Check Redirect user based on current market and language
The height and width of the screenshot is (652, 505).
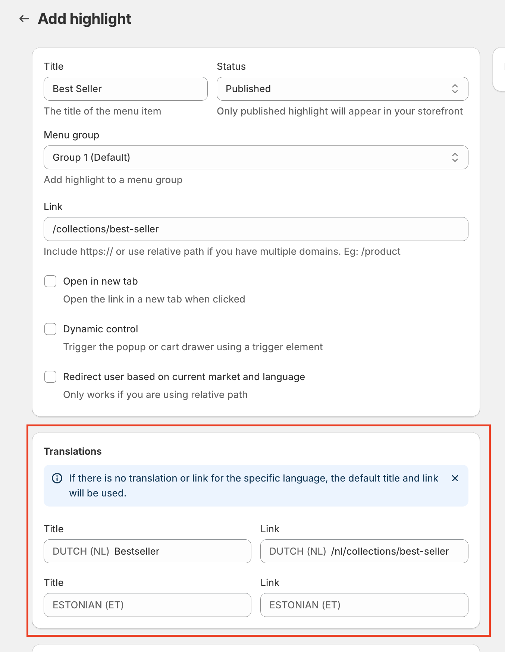point(50,377)
